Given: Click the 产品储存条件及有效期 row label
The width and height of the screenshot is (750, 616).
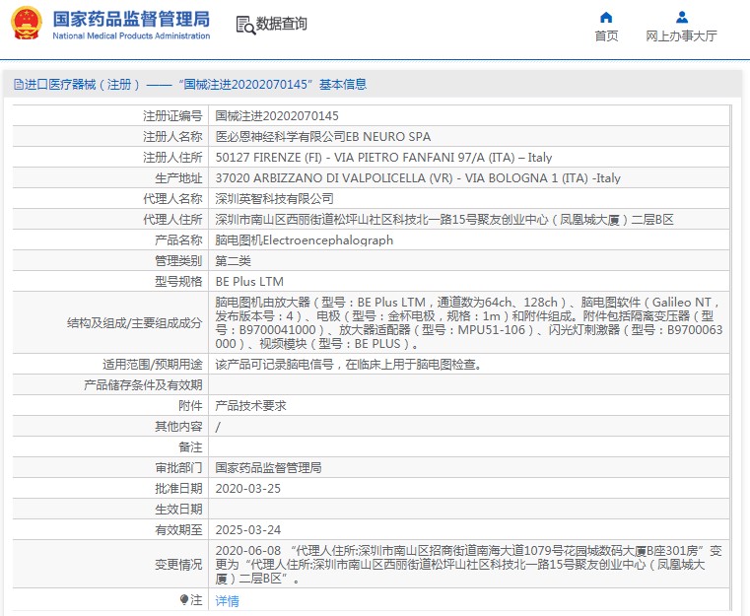Looking at the screenshot, I should click(143, 385).
